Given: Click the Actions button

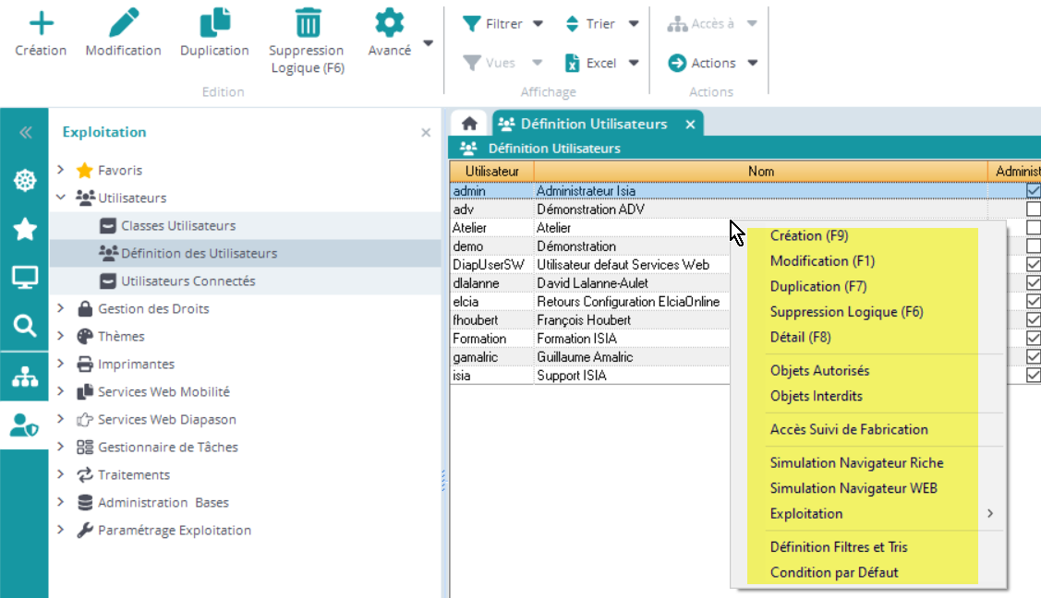Looking at the screenshot, I should (712, 64).
